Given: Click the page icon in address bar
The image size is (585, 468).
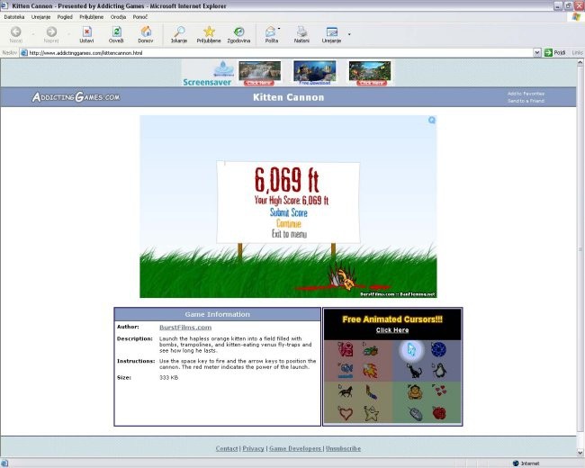Looking at the screenshot, I should click(24, 53).
